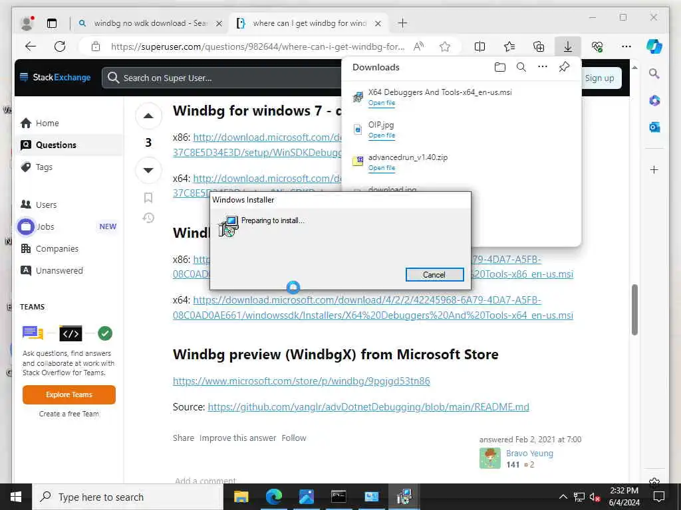681x510 pixels.
Task: Close the windbg no wdk download tab
Action: click(x=219, y=23)
